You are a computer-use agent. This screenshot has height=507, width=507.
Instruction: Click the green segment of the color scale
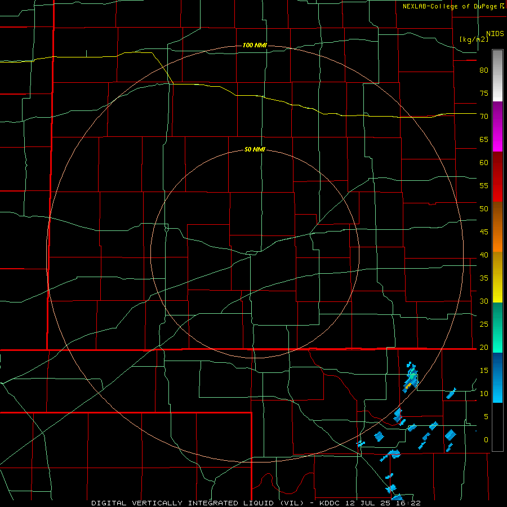[497, 327]
